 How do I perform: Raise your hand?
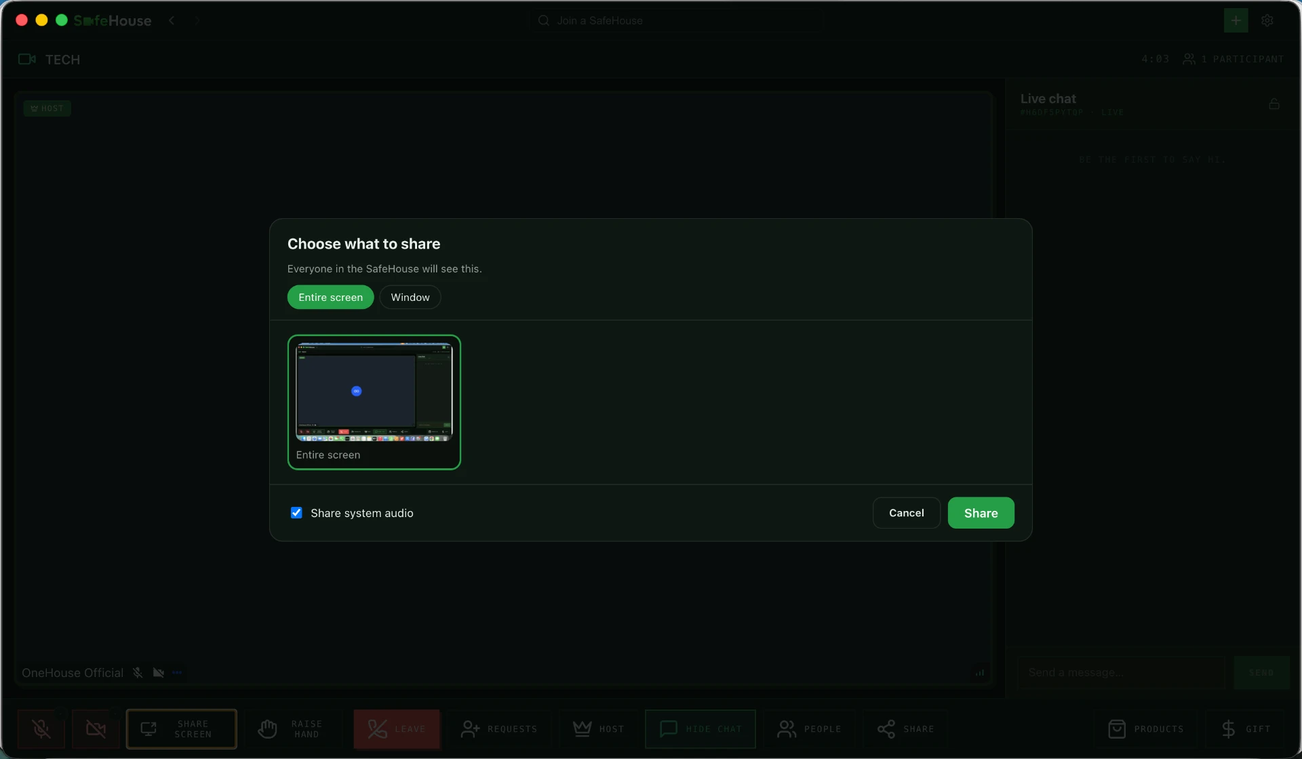[291, 729]
